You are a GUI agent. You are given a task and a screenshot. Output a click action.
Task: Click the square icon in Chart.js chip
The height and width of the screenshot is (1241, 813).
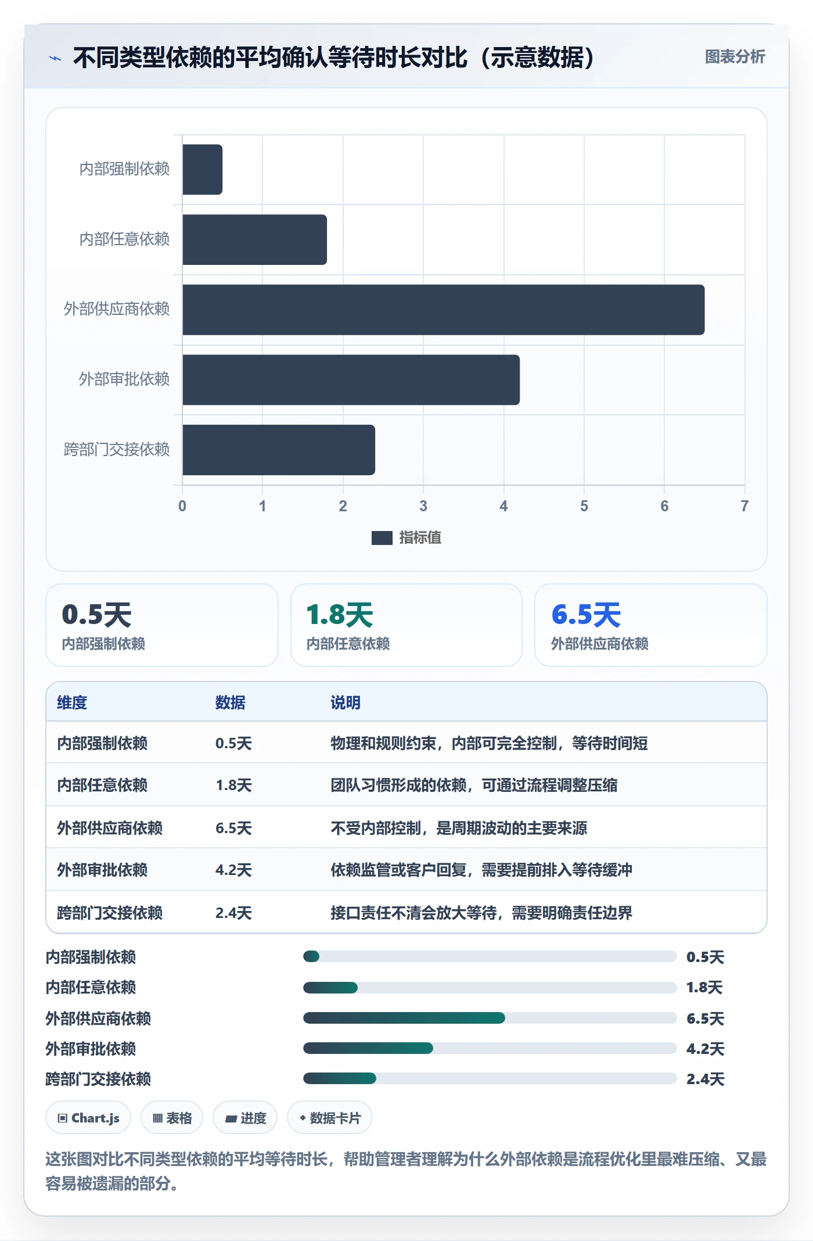63,1118
